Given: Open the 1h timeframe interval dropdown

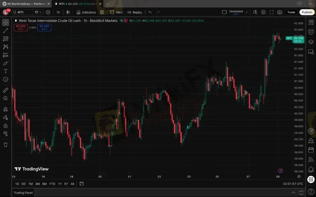Looking at the screenshot, I should tap(58, 12).
